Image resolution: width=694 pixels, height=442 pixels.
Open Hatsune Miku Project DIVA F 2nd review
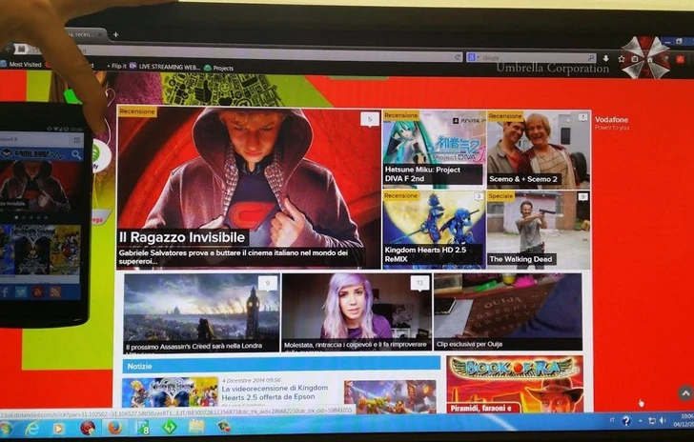click(422, 174)
